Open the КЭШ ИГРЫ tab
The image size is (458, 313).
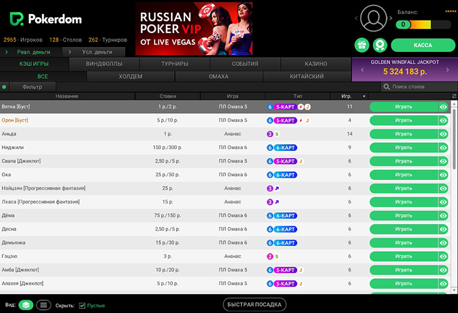[34, 64]
